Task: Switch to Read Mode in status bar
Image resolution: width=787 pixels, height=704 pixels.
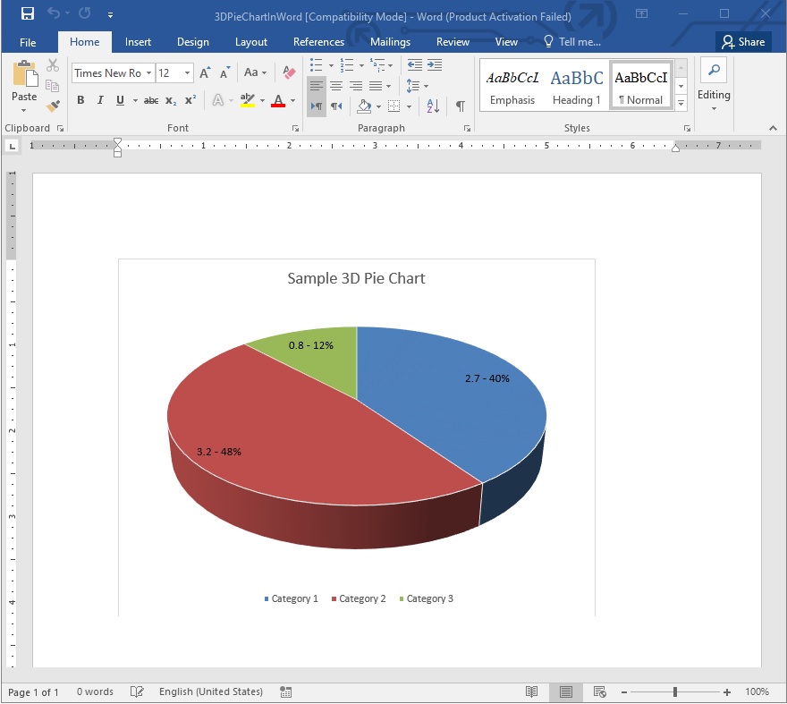Action: coord(532,691)
